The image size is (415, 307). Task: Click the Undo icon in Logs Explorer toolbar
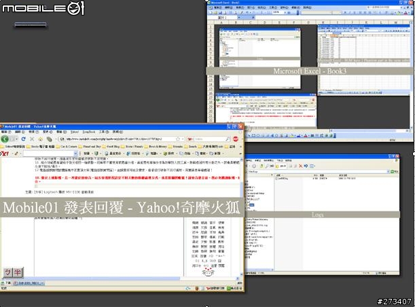(306, 166)
